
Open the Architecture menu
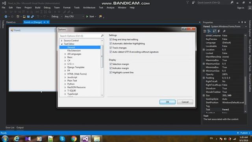(89, 7)
